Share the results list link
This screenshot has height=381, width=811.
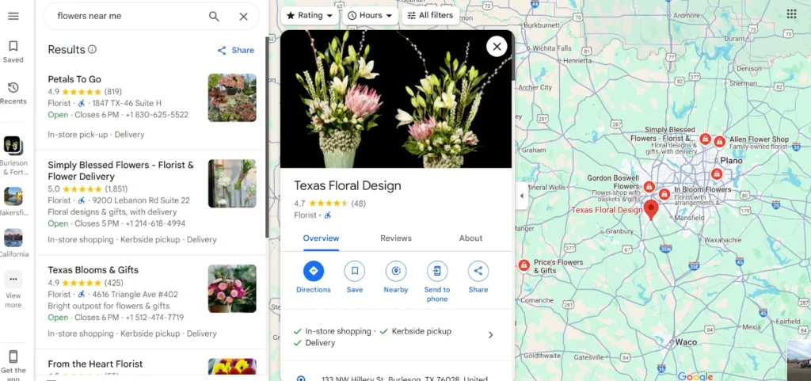pos(236,50)
